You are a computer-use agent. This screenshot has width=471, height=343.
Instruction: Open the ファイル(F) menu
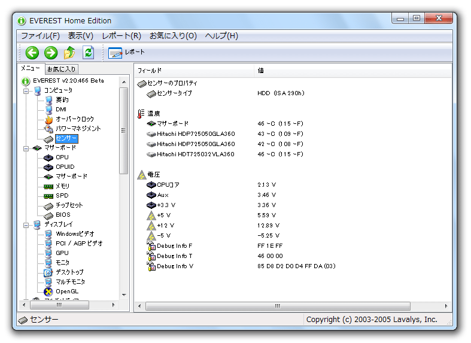[x=40, y=36]
